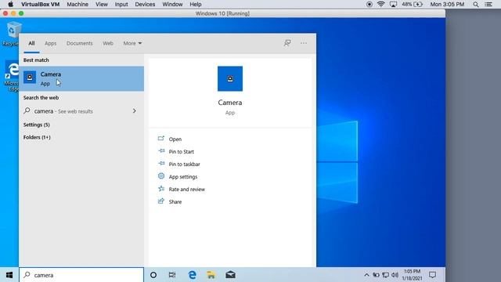501x282 pixels.
Task: Click the camera See web results entry
Action: 81,111
